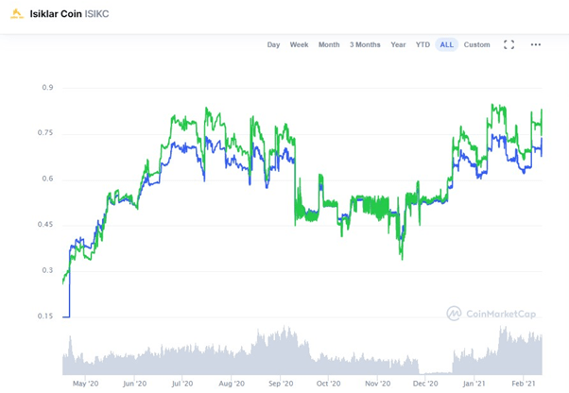
Task: Click the Feb '21 axis label
Action: (524, 384)
